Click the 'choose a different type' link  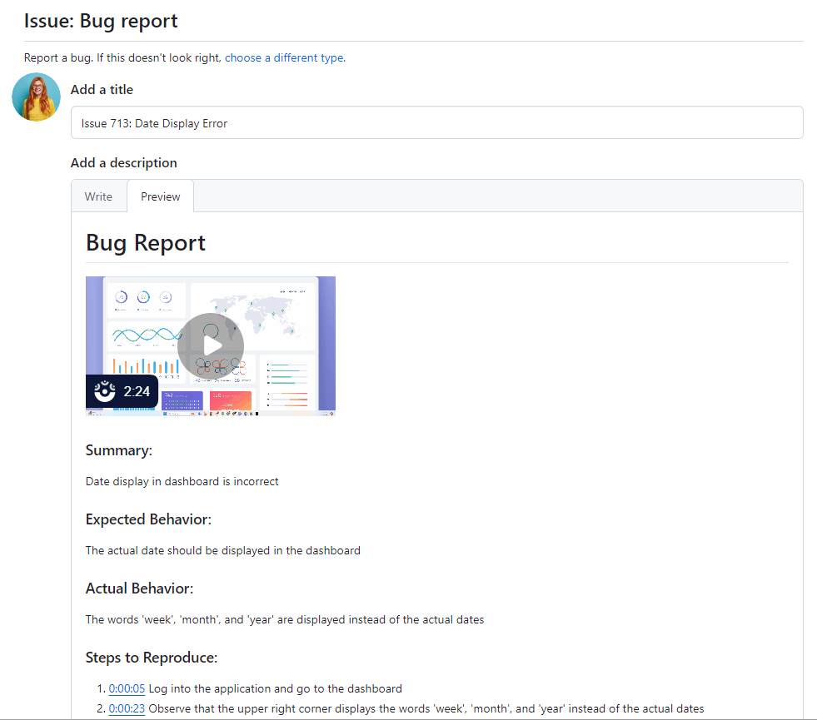(285, 57)
